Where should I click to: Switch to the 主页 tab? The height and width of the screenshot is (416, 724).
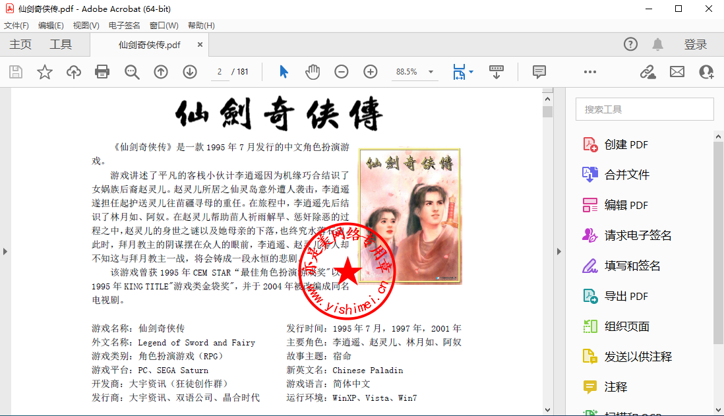[20, 44]
